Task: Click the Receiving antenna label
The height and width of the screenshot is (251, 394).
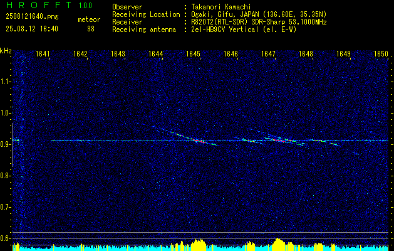Action: point(144,29)
